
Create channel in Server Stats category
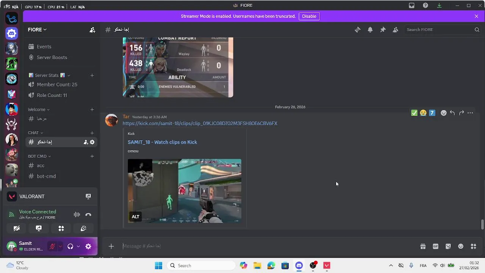(x=92, y=75)
